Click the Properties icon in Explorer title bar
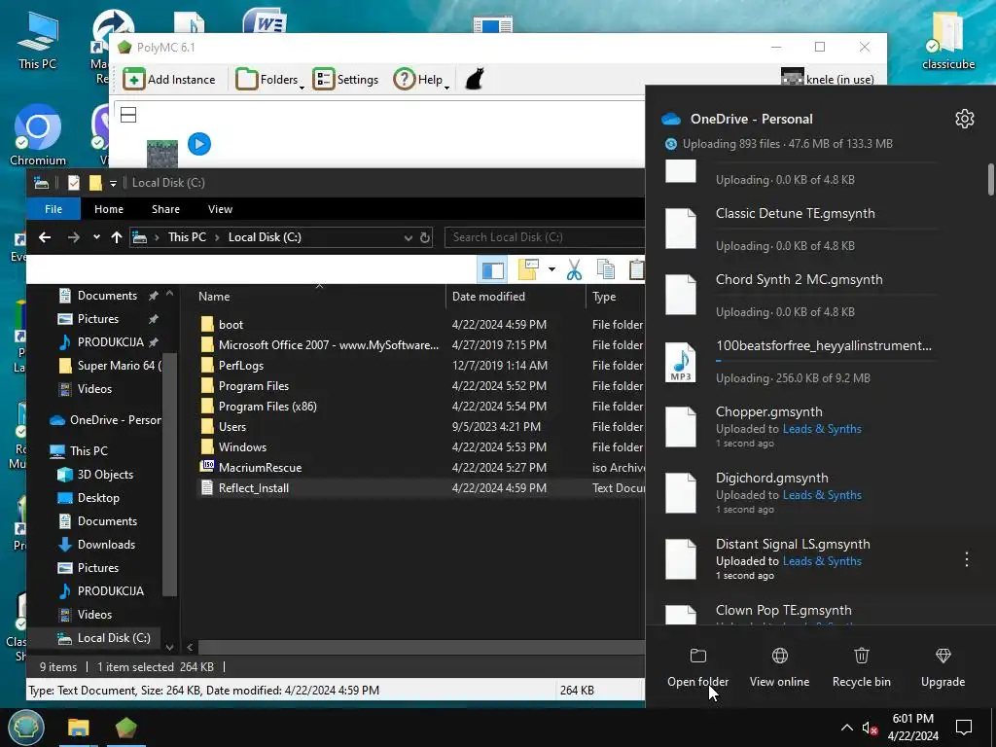 click(74, 183)
